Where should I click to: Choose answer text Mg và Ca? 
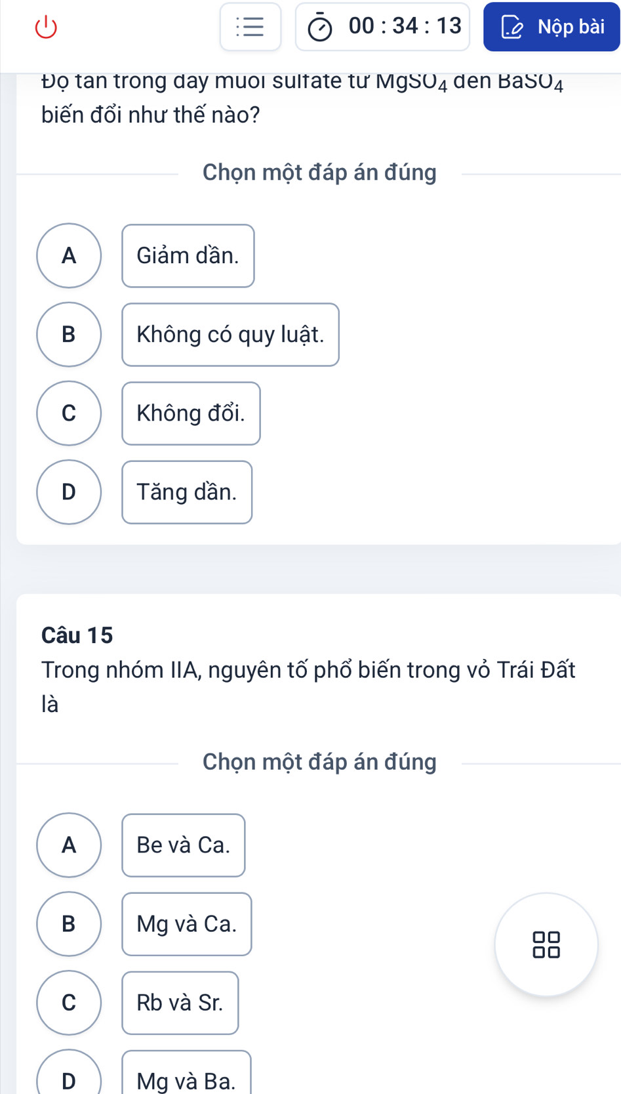tap(187, 924)
